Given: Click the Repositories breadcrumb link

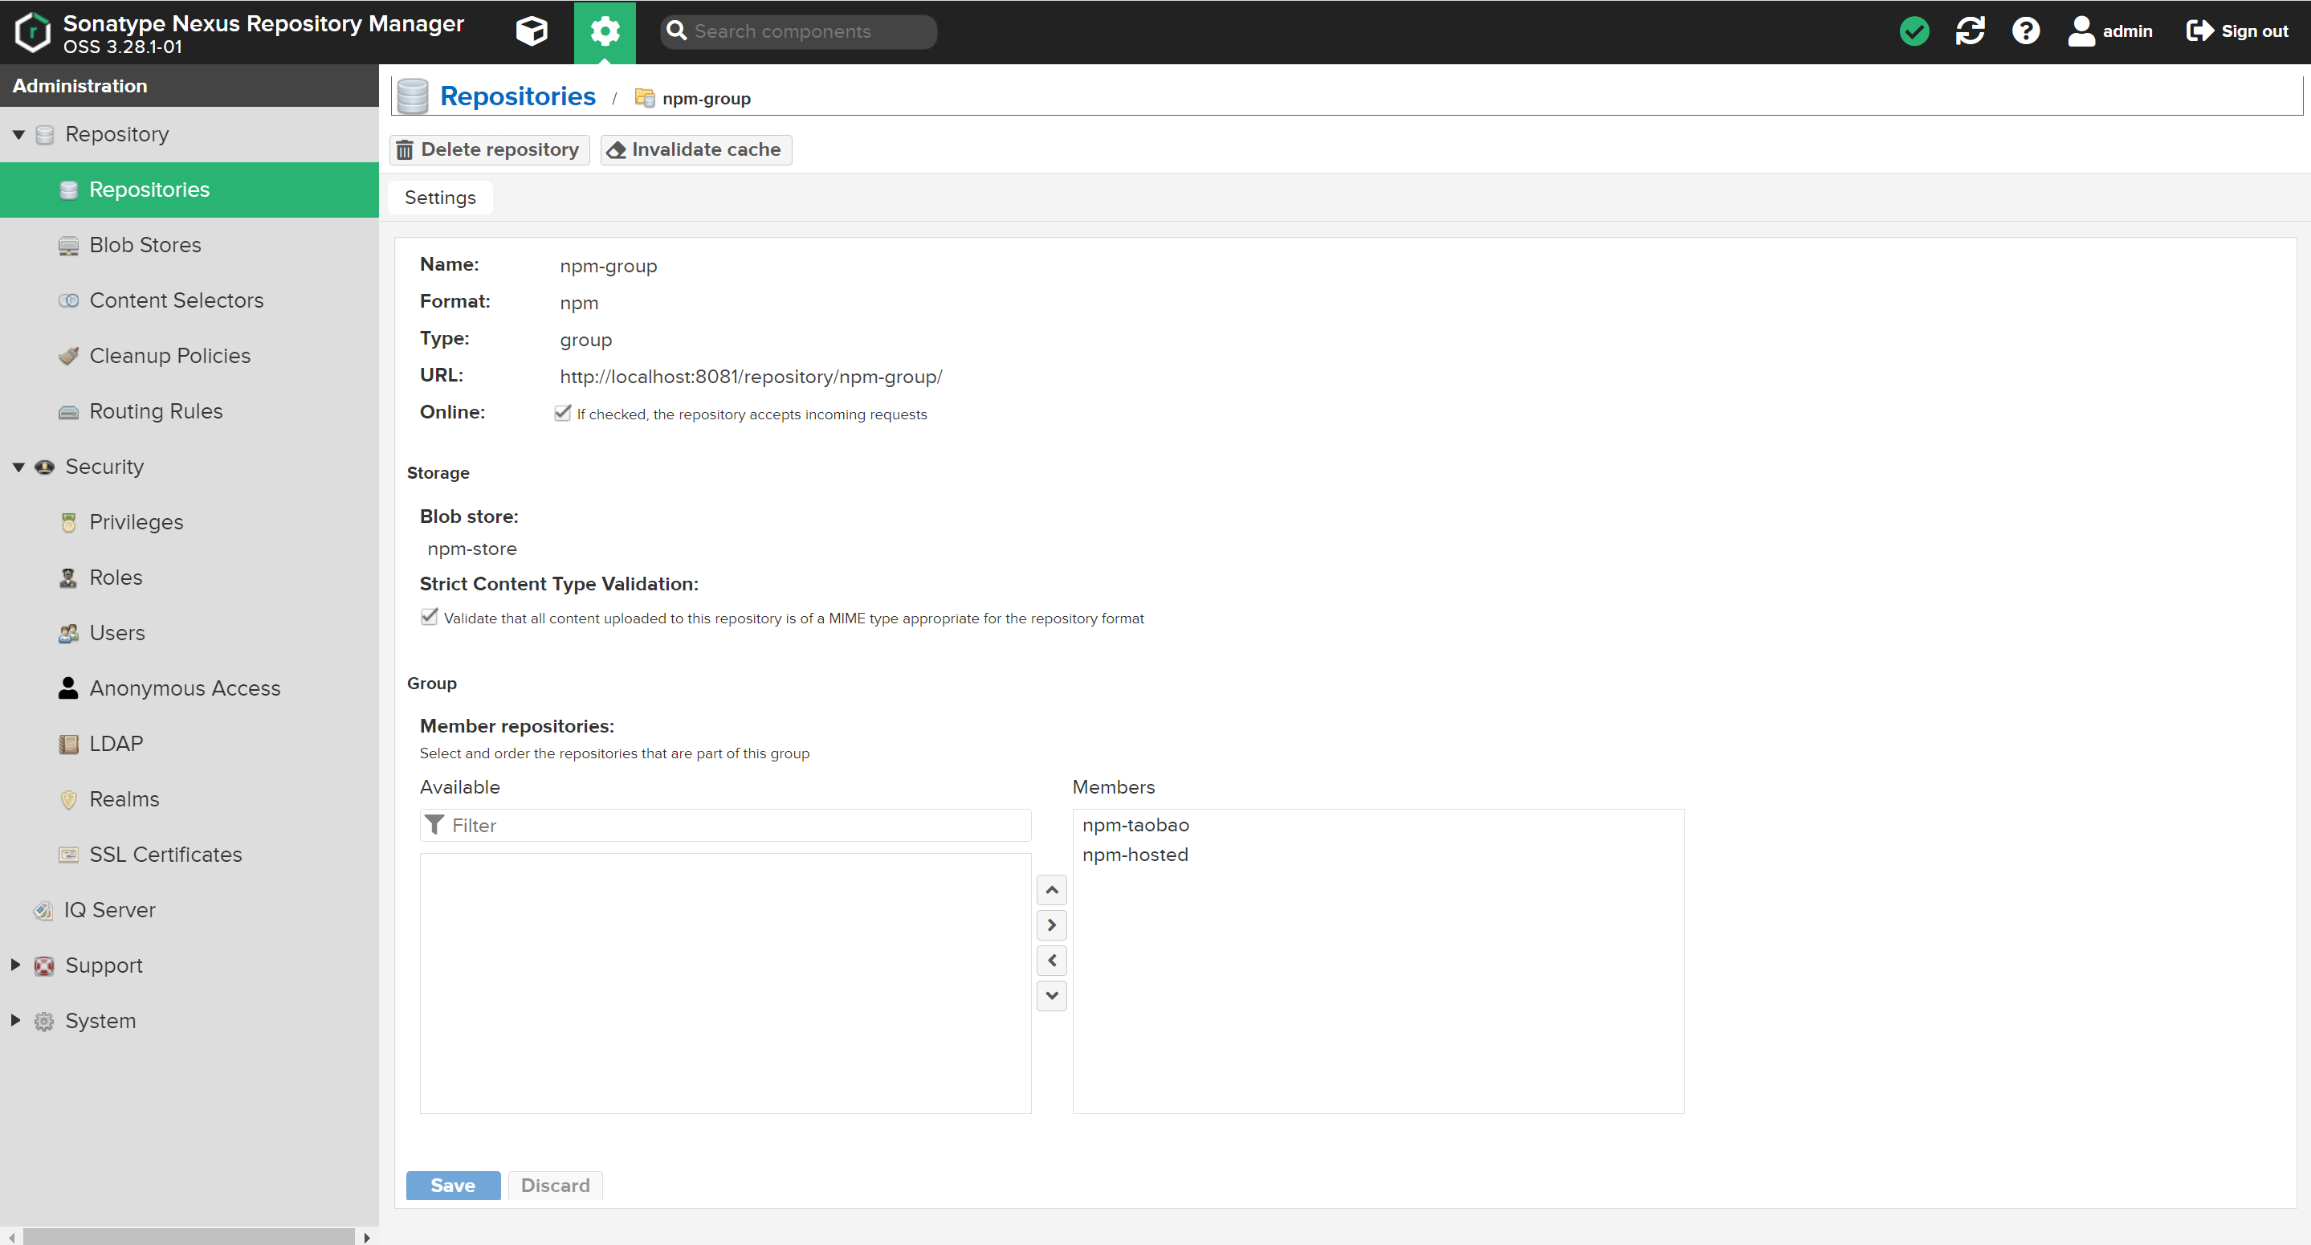Looking at the screenshot, I should point(518,96).
